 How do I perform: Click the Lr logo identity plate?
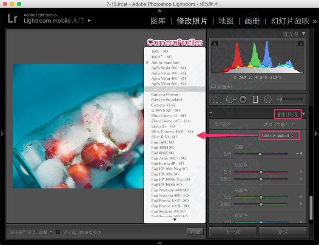coord(12,19)
